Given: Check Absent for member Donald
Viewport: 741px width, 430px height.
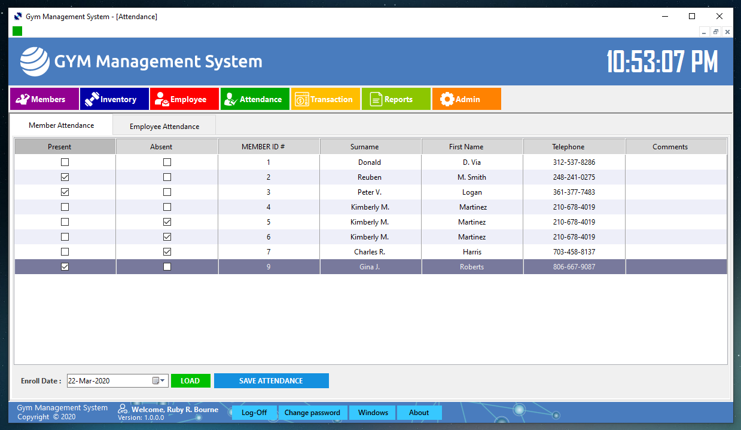Looking at the screenshot, I should 167,162.
